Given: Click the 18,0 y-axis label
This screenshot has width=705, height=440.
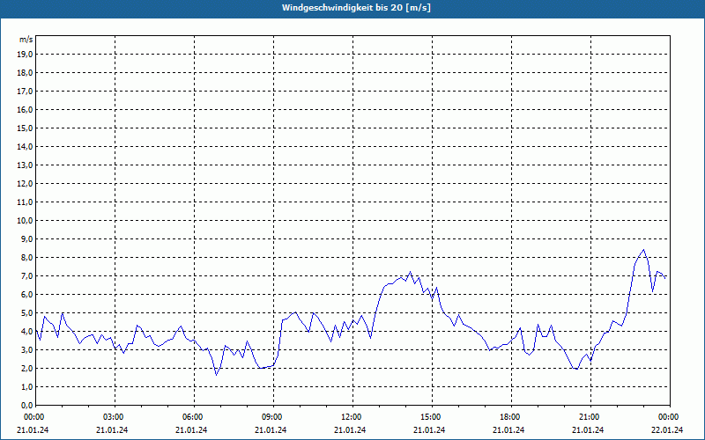Looking at the screenshot, I should point(26,73).
